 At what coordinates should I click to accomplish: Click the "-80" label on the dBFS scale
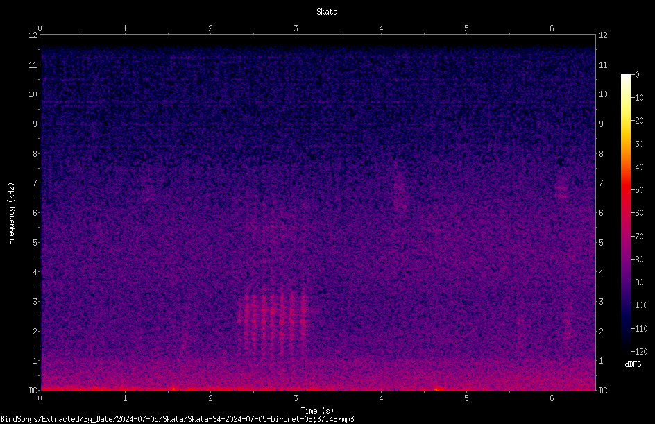click(637, 259)
